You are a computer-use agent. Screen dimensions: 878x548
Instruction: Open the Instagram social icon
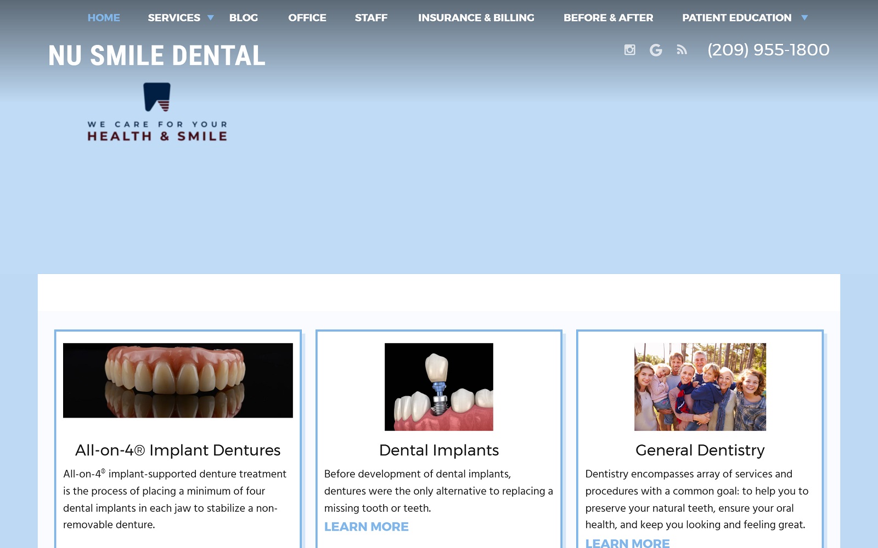[629, 50]
